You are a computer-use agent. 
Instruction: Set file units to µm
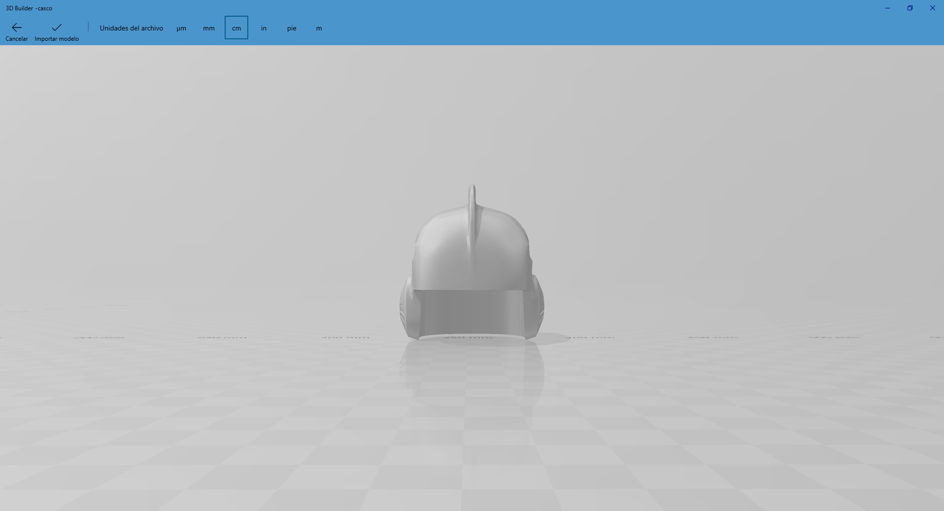pos(181,28)
